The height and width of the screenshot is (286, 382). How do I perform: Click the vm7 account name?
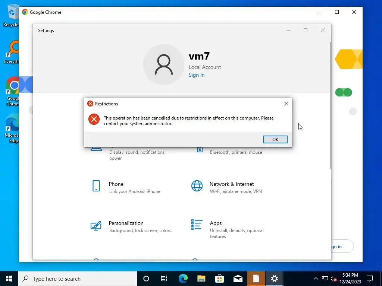point(199,56)
